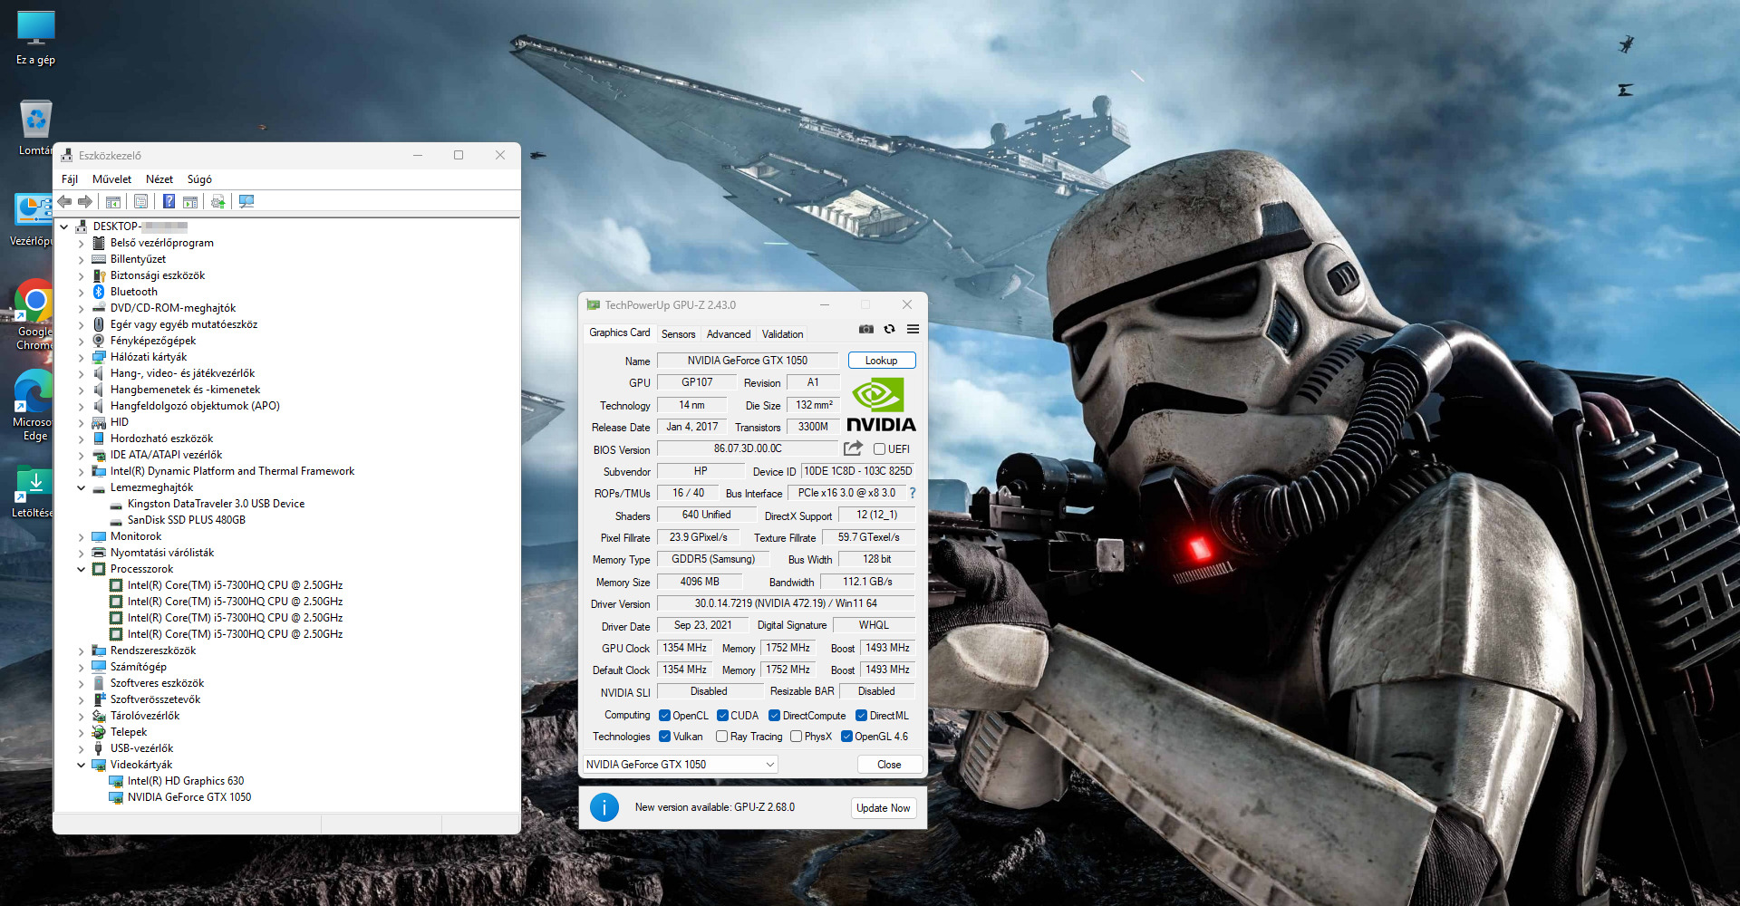This screenshot has height=906, width=1740.
Task: Click the Forward arrow in Device Manager toolbar
Action: pyautogui.click(x=85, y=202)
